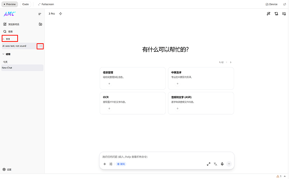Click the magic wand icon at top right

[268, 14]
